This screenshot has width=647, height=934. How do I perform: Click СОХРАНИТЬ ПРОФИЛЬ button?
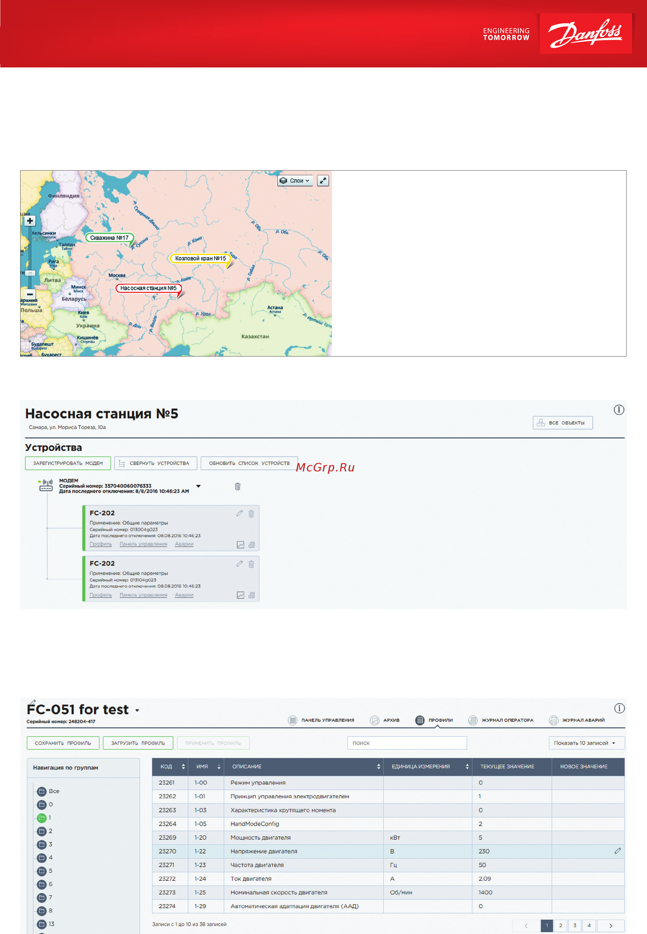(63, 743)
